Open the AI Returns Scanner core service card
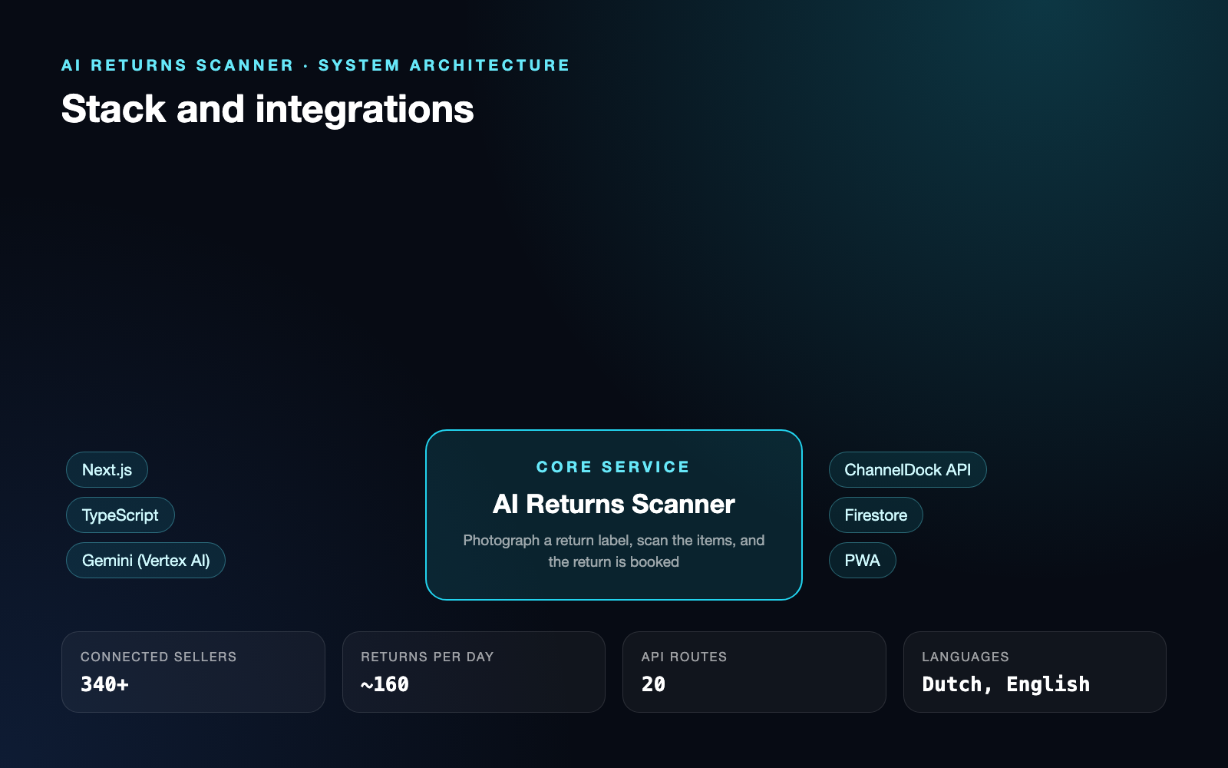This screenshot has width=1228, height=768. pos(614,515)
